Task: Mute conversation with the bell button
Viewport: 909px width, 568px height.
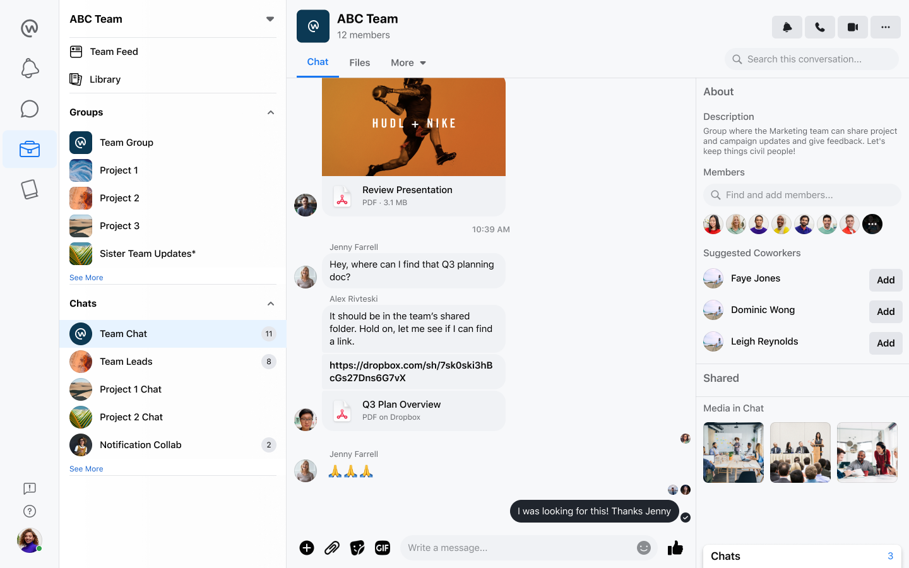Action: tap(787, 27)
